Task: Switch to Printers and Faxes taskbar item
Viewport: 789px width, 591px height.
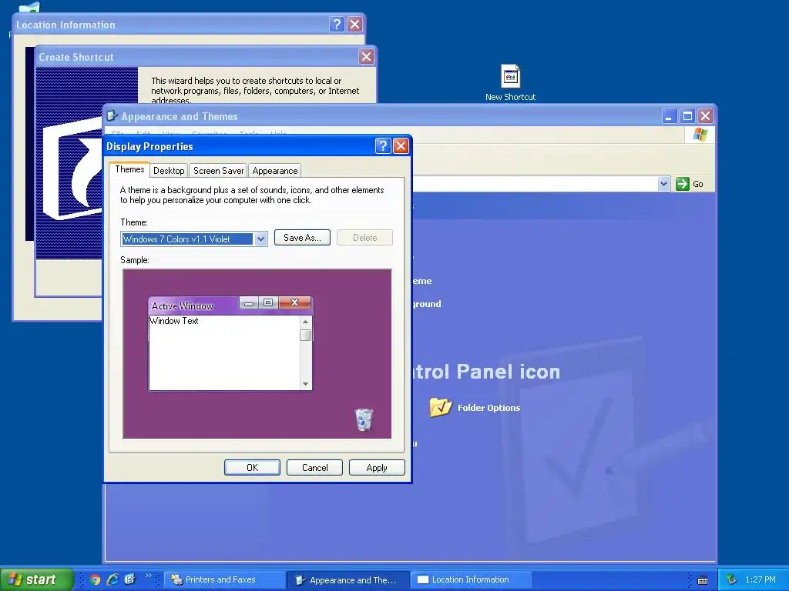Action: (224, 580)
